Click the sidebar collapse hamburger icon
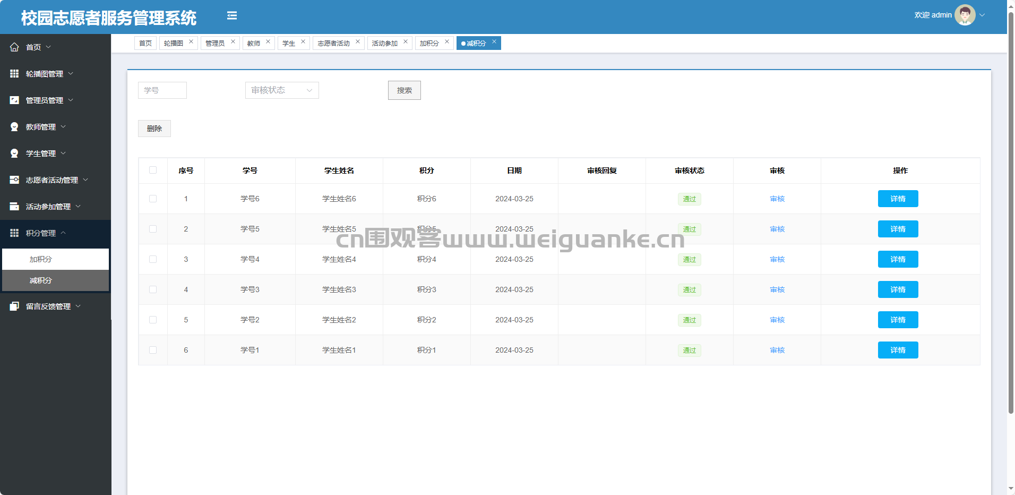 [x=232, y=16]
